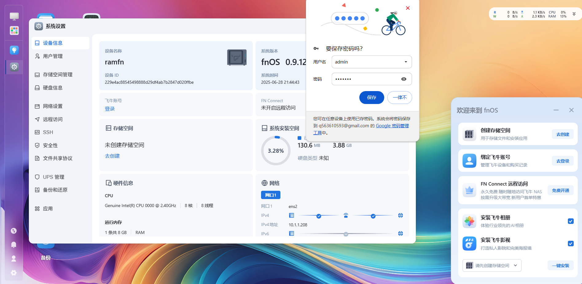Open 设备信息 in settings sidebar
Viewport: 582px width, 284px height.
click(61, 43)
